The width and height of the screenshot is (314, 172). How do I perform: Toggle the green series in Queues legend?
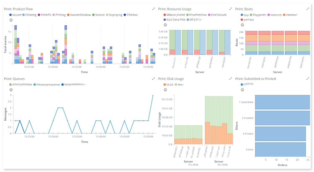click(x=10, y=84)
